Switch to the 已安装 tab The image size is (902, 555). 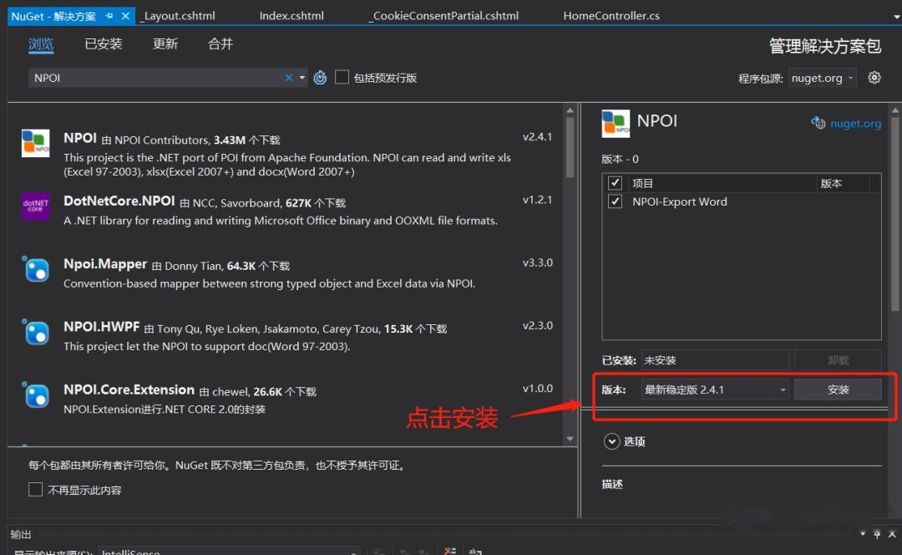103,43
